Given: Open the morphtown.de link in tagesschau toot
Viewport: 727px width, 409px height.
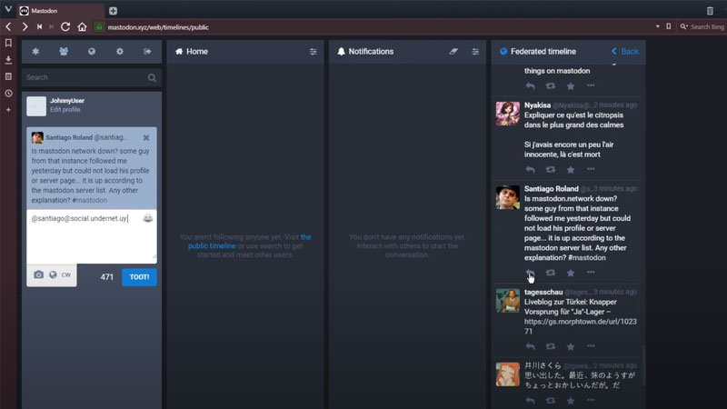Looking at the screenshot, I should coord(581,326).
